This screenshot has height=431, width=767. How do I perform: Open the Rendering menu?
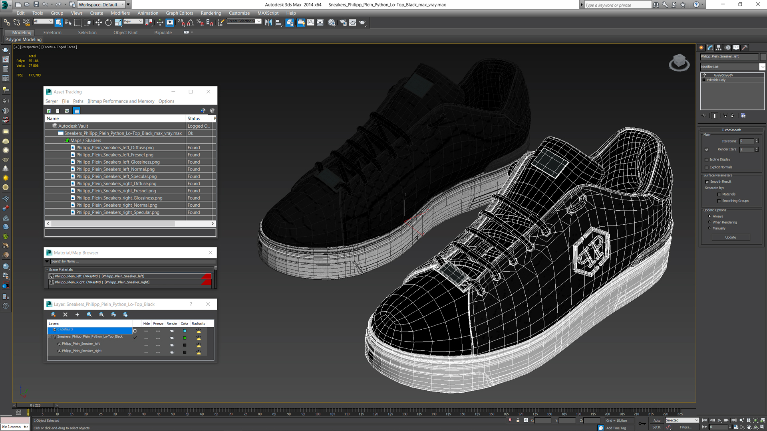click(x=211, y=13)
